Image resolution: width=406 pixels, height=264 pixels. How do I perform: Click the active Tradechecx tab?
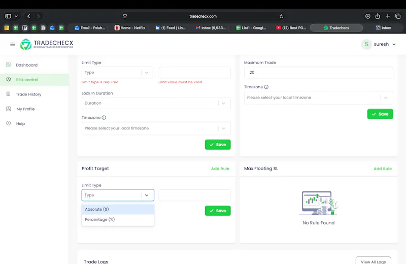tap(336, 28)
